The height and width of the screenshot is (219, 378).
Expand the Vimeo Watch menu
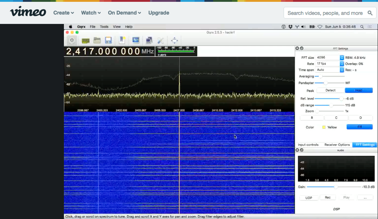[x=91, y=13]
